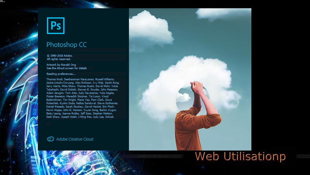Click the splash artwork of man holding mirror
Screen dimensions: 310x175
[190, 79]
